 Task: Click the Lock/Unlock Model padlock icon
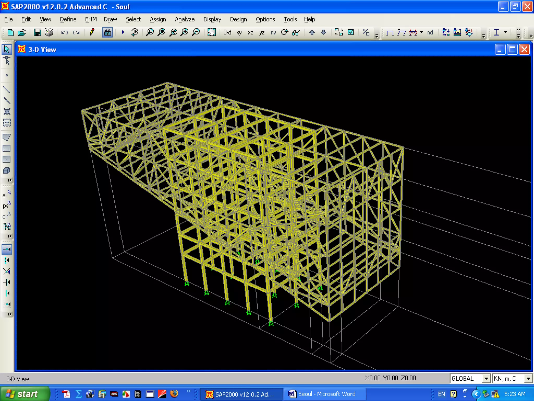(x=107, y=32)
